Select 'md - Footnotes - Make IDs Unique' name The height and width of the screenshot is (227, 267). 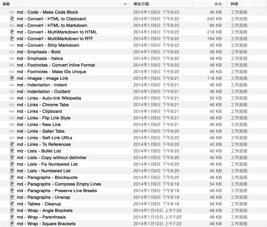point(51,72)
